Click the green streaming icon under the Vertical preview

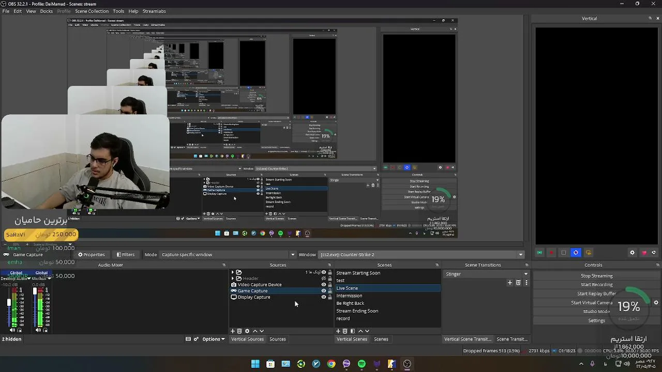(539, 253)
